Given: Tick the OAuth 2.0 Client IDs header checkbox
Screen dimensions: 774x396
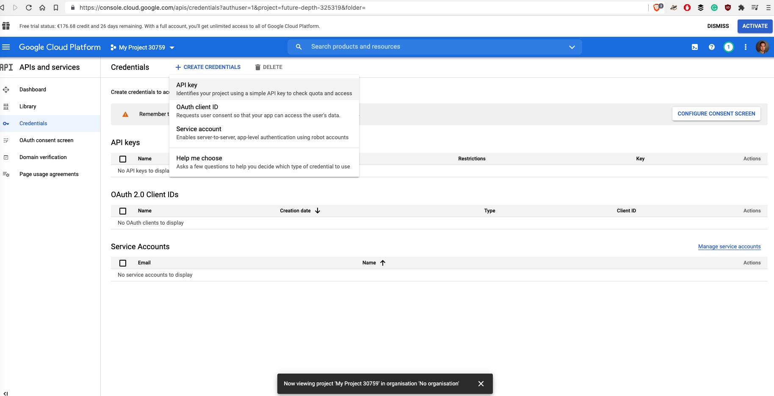Looking at the screenshot, I should tap(123, 211).
